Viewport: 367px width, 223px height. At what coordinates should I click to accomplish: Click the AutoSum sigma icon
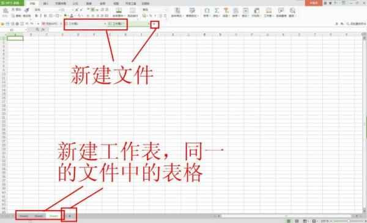217,10
